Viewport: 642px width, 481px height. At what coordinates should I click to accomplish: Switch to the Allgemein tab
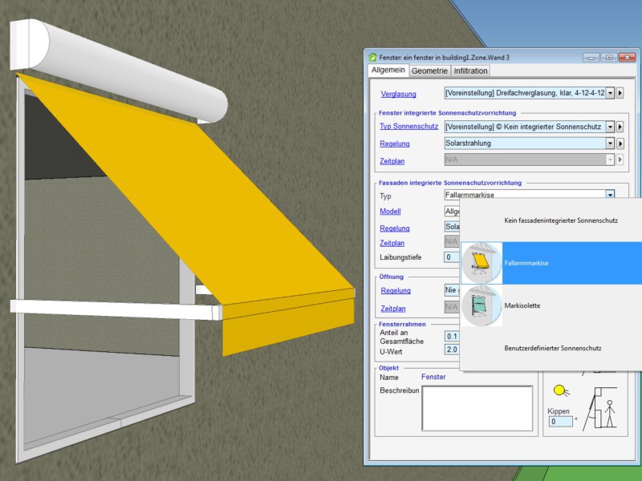click(x=388, y=70)
